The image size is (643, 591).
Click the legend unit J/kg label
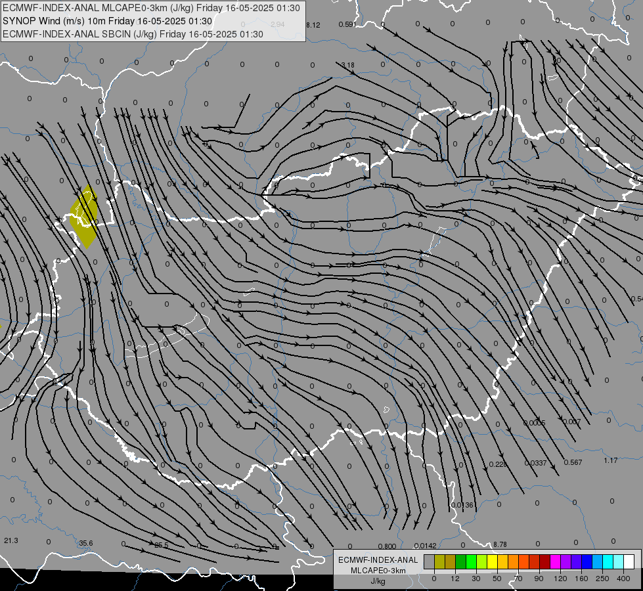pos(378,581)
